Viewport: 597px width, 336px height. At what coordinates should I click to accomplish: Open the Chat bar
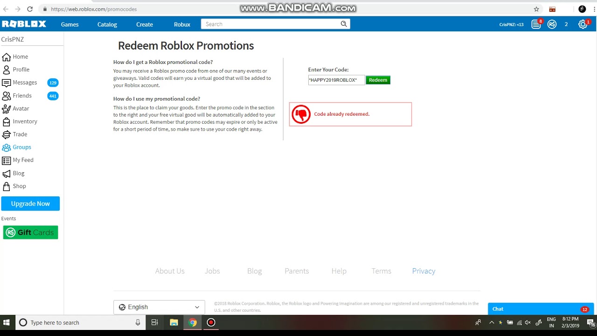541,309
